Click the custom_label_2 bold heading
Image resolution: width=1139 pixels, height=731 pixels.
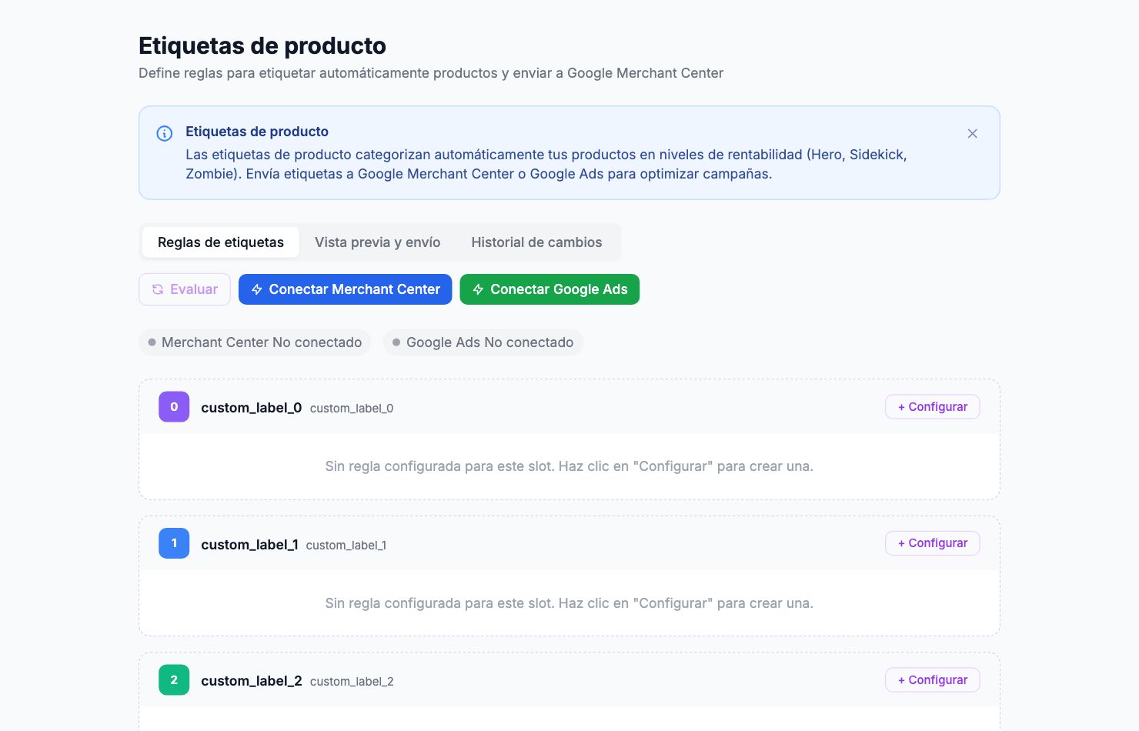252,681
